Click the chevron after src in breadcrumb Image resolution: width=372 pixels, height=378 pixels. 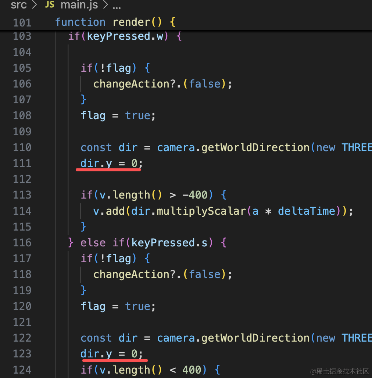(35, 4)
